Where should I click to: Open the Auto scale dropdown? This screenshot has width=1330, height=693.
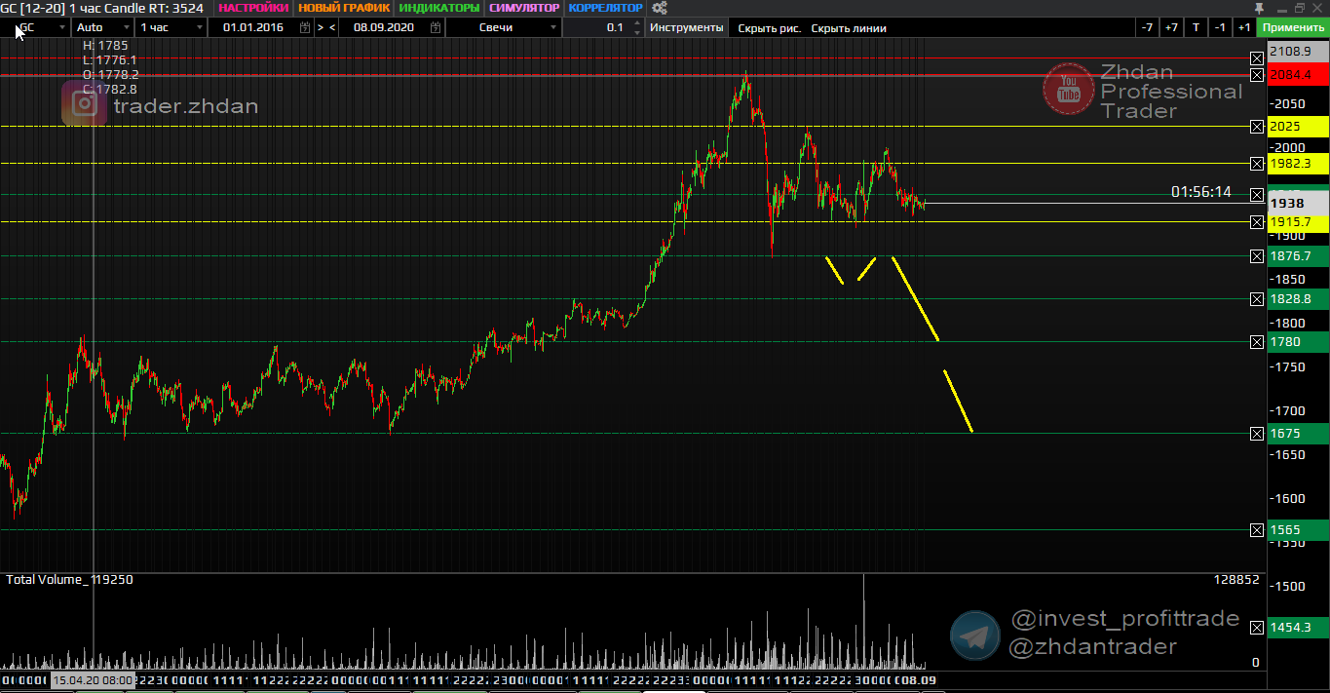[x=102, y=27]
